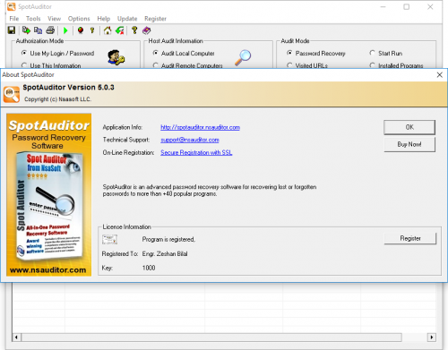Select Use My Login / Password option
Screen dimensions: 448x350
(58, 53)
